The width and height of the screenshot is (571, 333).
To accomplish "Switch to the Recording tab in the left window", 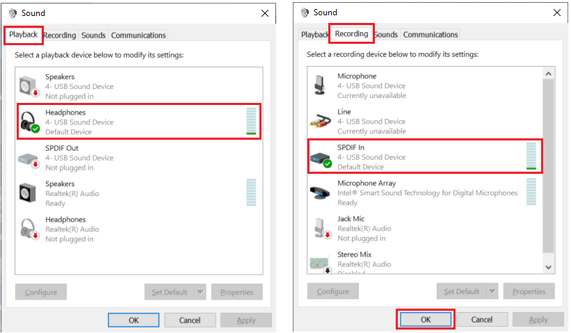I will click(x=60, y=35).
